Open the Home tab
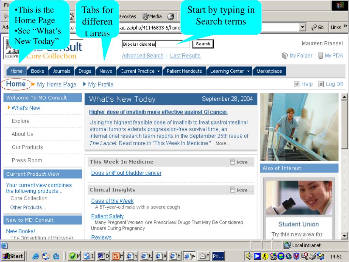This screenshot has height=262, width=349. pyautogui.click(x=16, y=71)
